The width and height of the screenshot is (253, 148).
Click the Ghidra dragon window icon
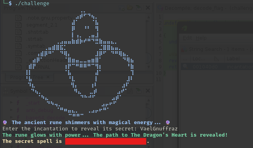tap(184, 28)
